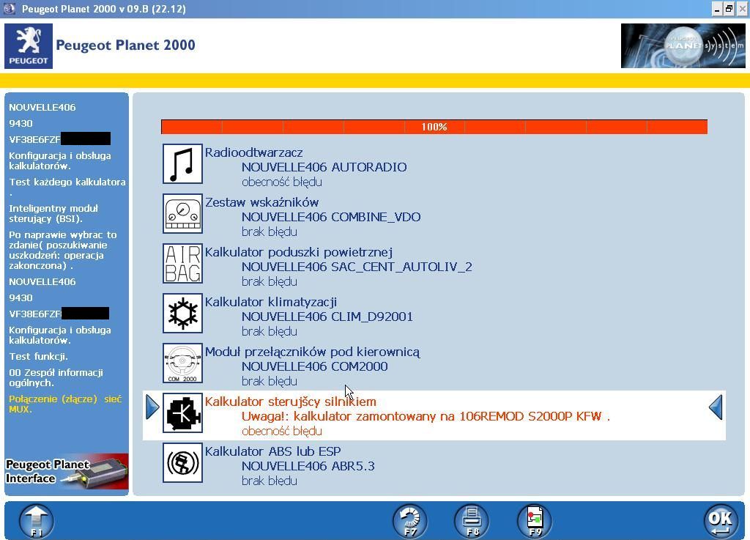Select the climate control snowflake icon
Viewport: 750px width, 540px height.
pyautogui.click(x=182, y=314)
